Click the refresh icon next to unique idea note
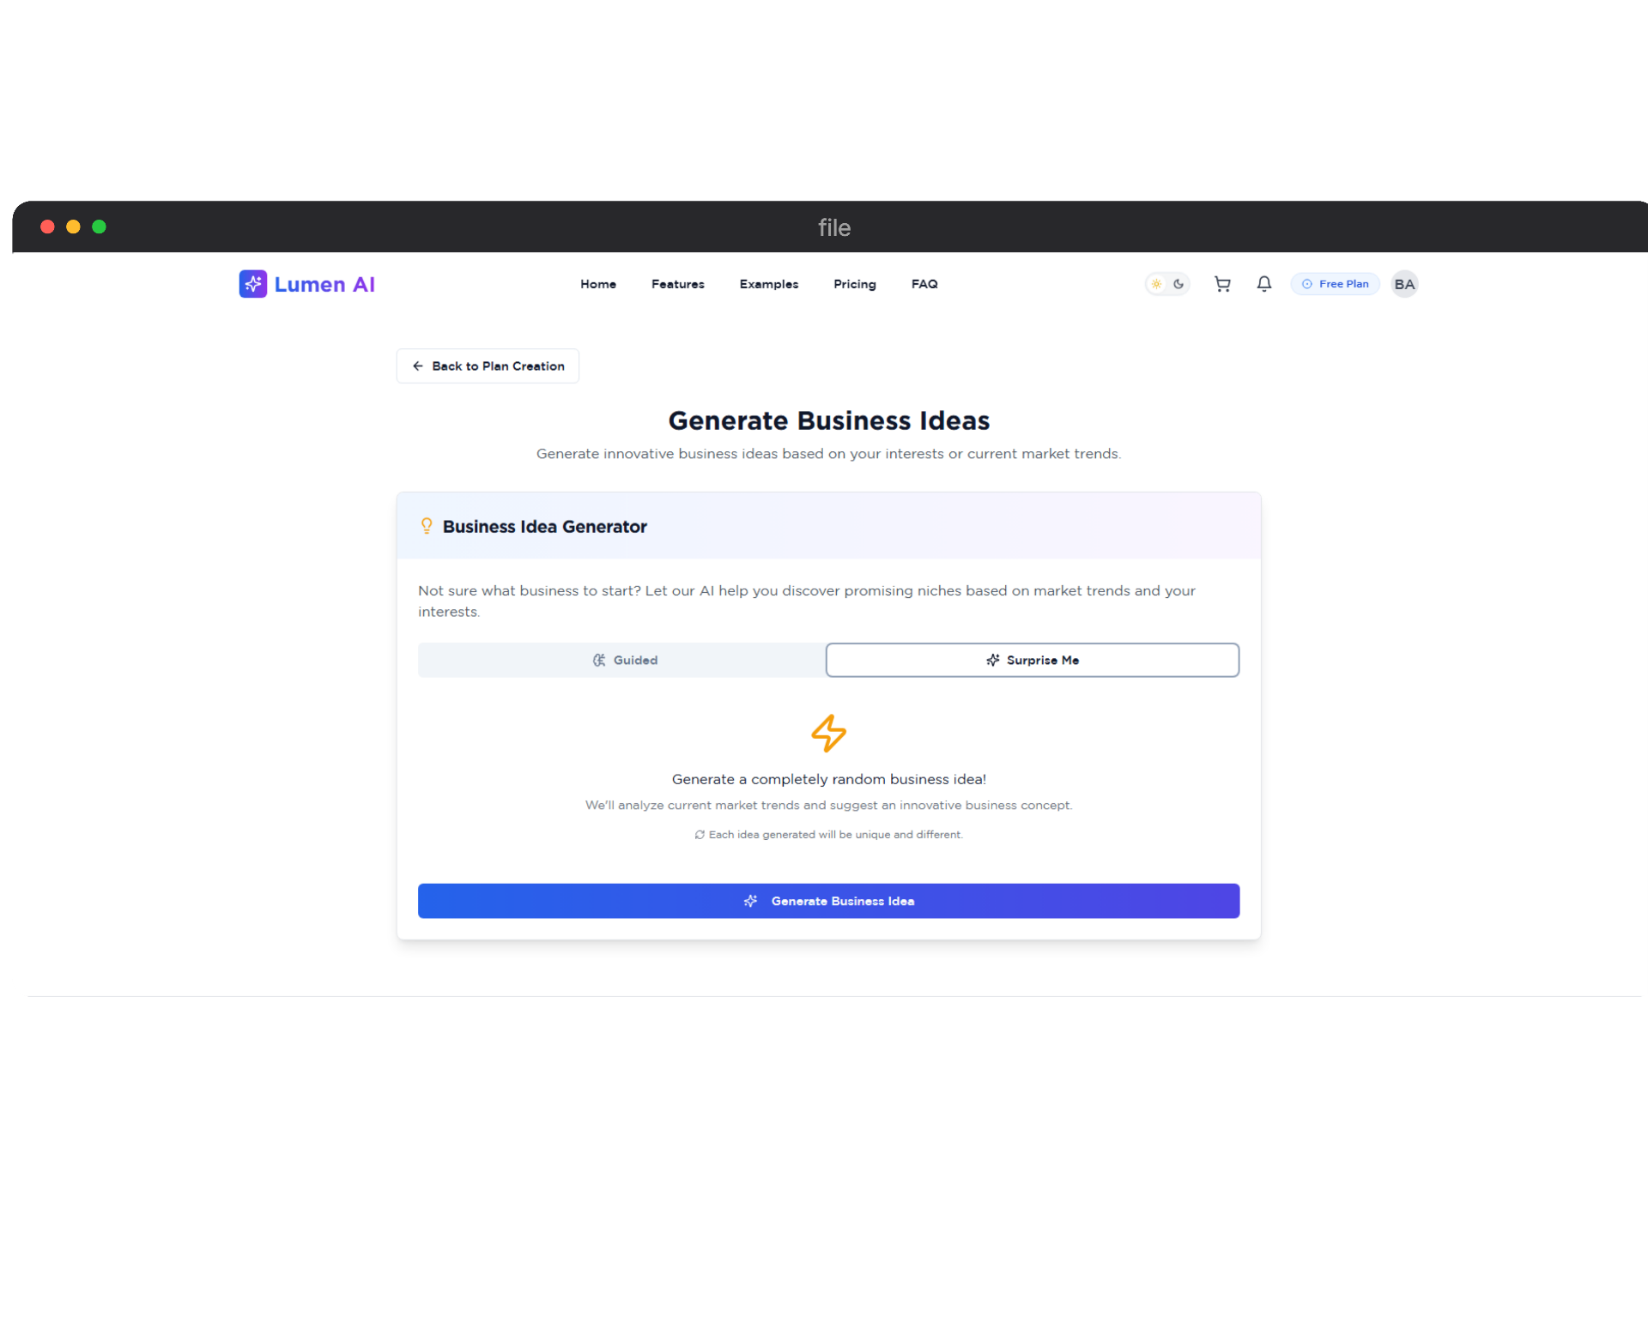The image size is (1648, 1335). pyautogui.click(x=700, y=835)
